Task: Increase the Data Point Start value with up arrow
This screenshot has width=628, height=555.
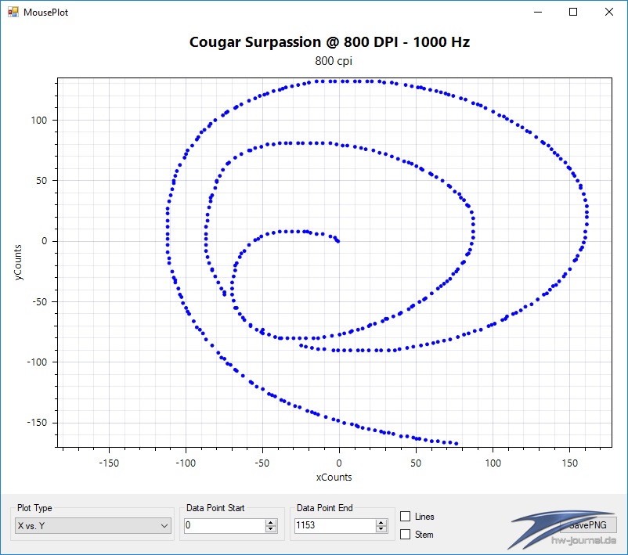Action: pyautogui.click(x=271, y=522)
